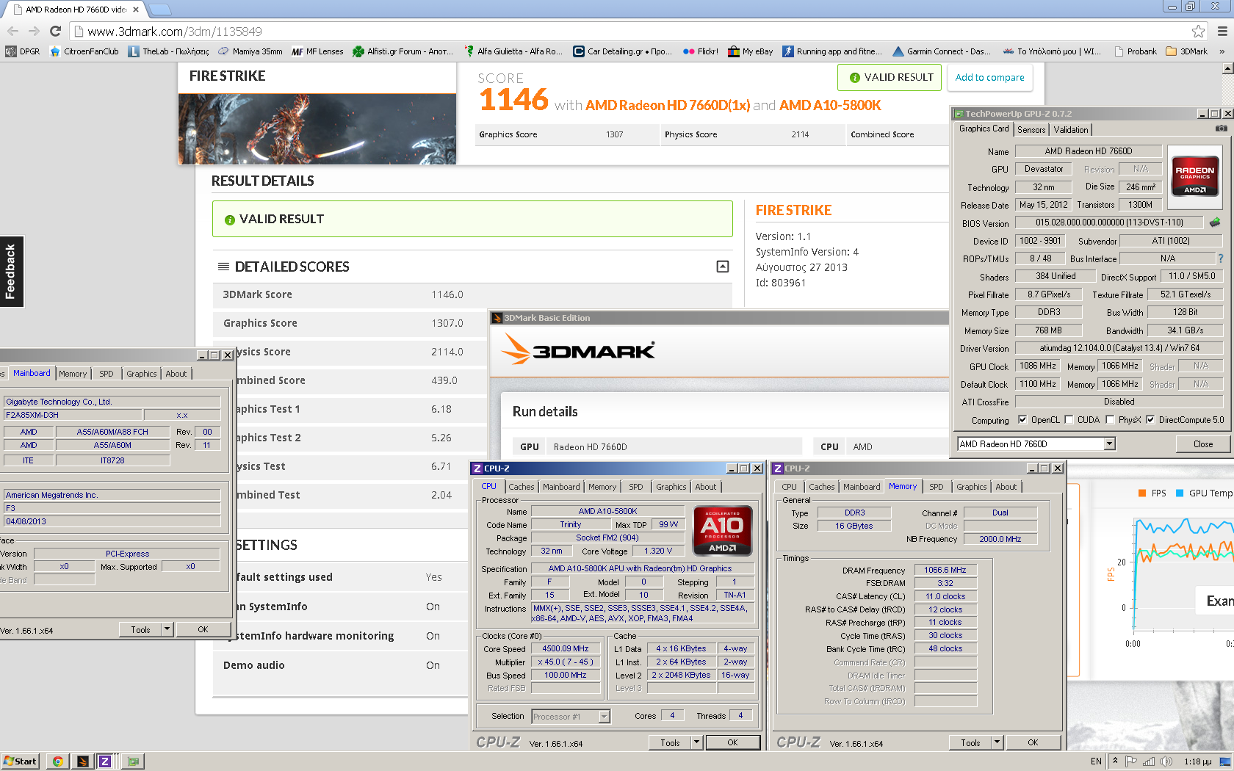Switch to Validation tab in GPU-Z

coord(1071,129)
